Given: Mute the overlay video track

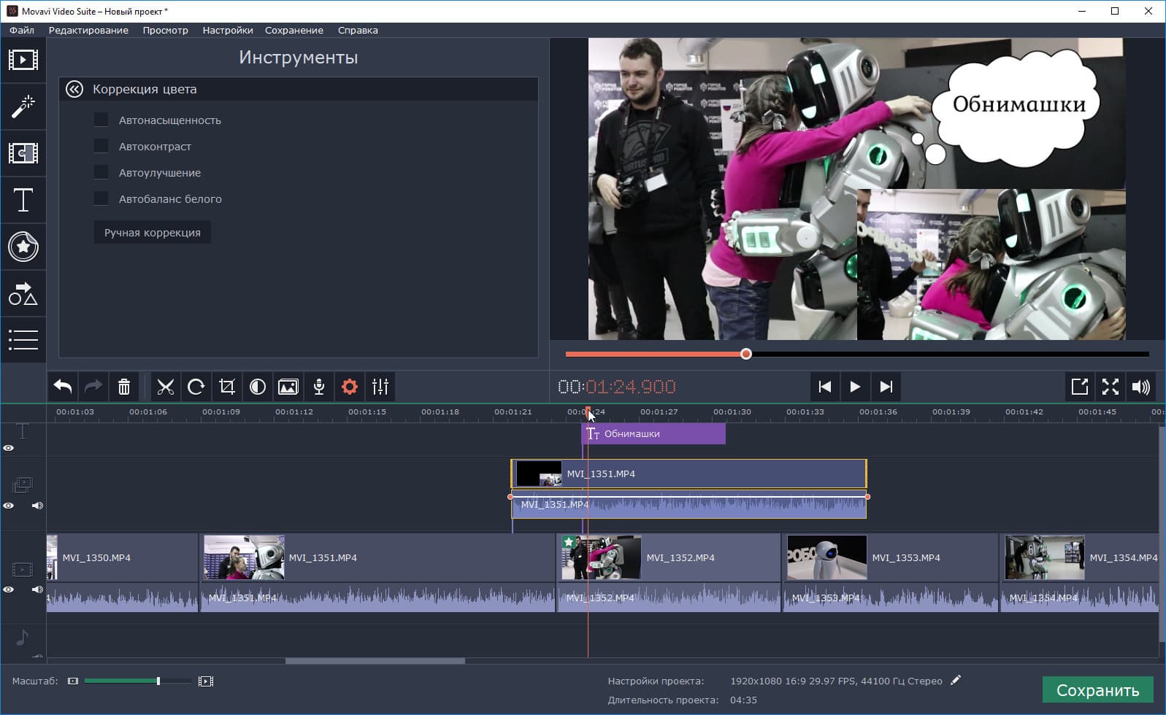Looking at the screenshot, I should coord(37,506).
